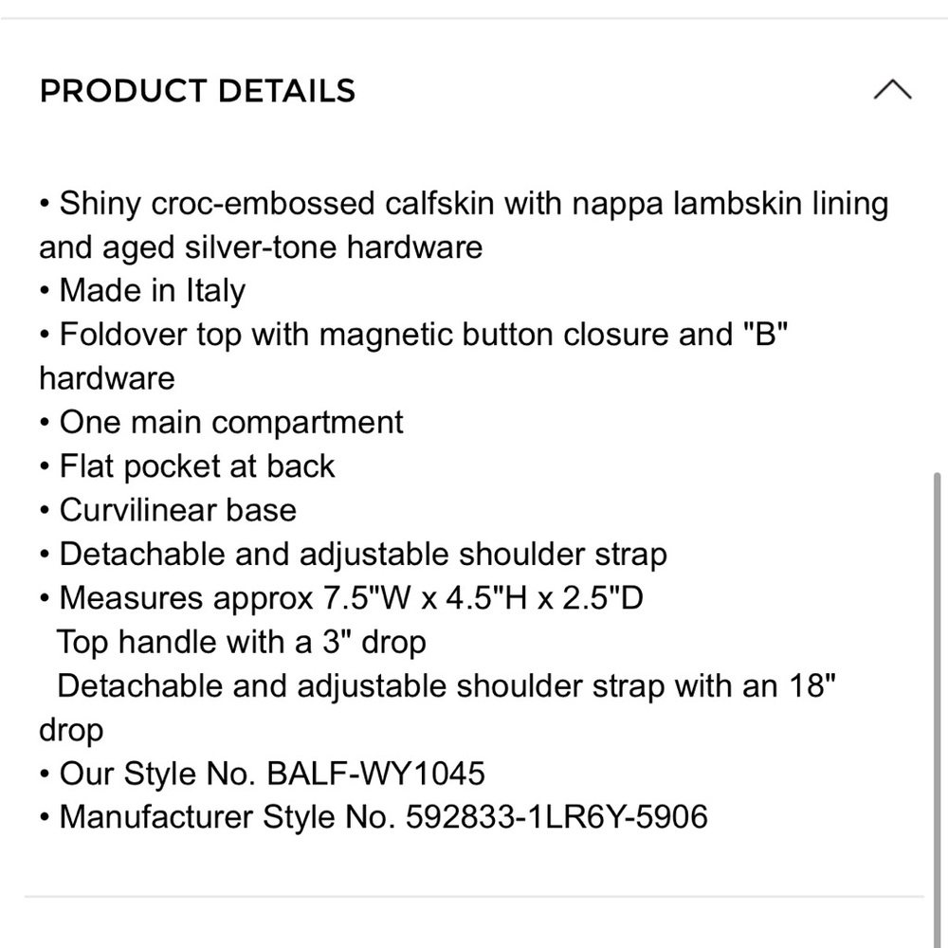Click the Measures approx dimensions line
948x948 pixels.
(x=341, y=598)
